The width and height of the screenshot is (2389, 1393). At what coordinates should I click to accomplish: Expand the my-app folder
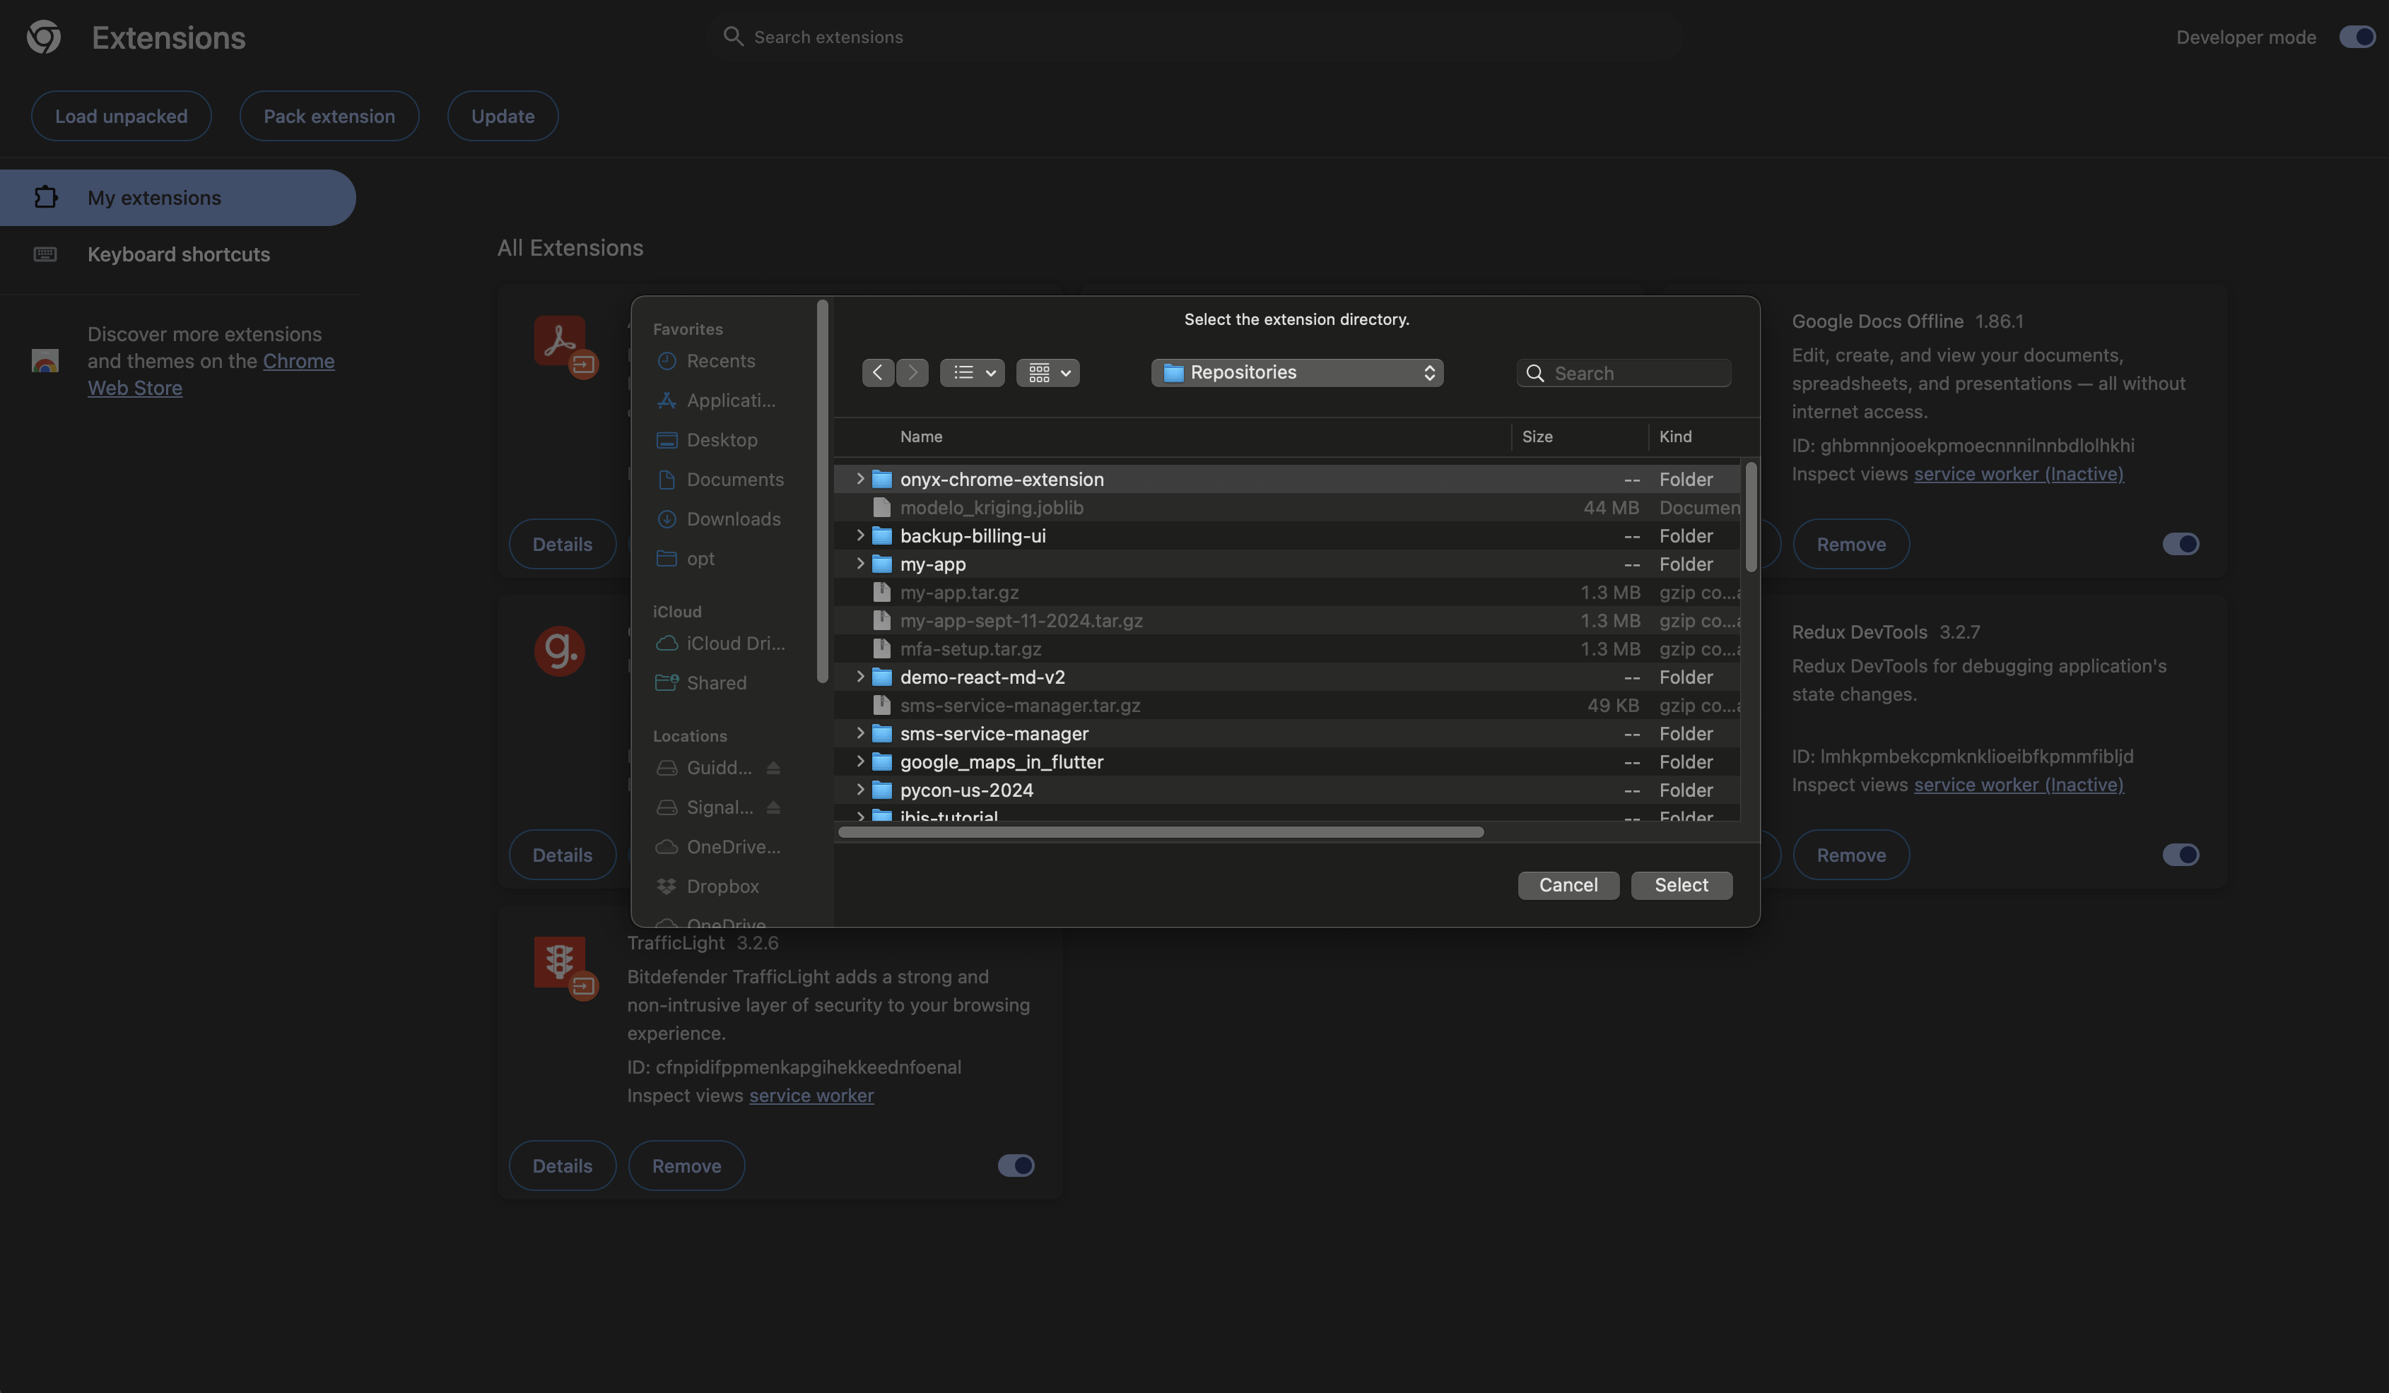coord(860,564)
